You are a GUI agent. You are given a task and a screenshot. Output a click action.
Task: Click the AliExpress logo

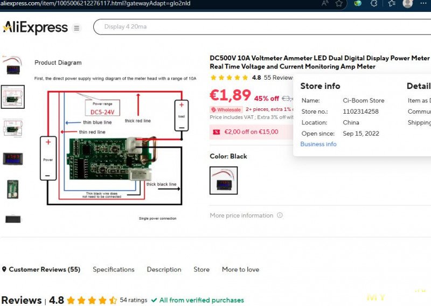tap(35, 27)
